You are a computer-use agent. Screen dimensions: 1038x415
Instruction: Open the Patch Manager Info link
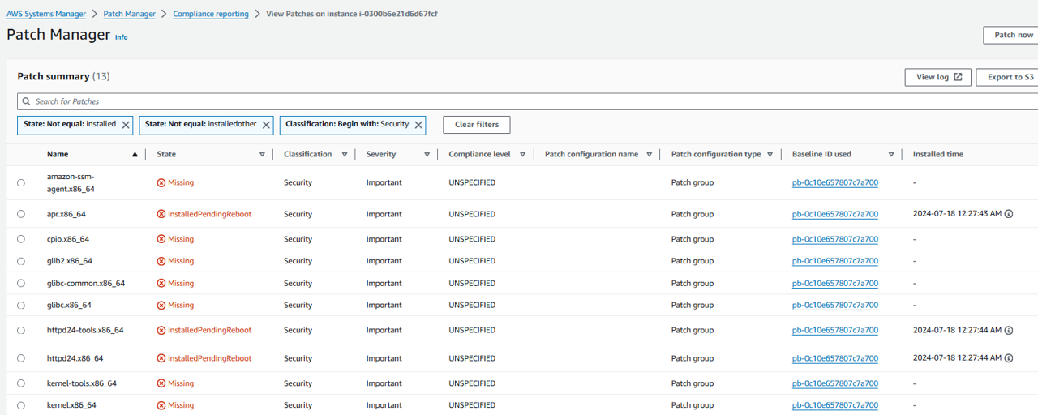(x=121, y=37)
